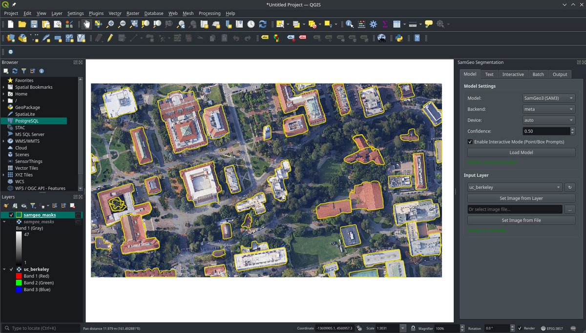Show Statistical Summary sigma icon

tap(385, 24)
